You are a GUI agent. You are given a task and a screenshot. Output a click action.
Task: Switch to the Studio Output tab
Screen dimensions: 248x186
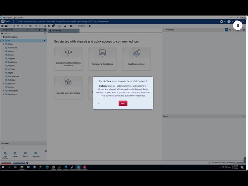(6, 162)
